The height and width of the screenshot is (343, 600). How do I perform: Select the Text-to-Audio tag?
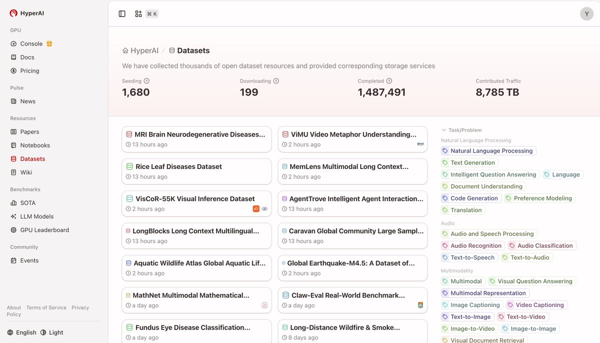527,257
